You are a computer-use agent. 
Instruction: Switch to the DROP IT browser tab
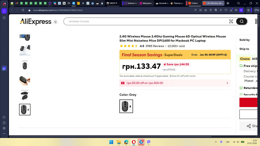click(113, 3)
